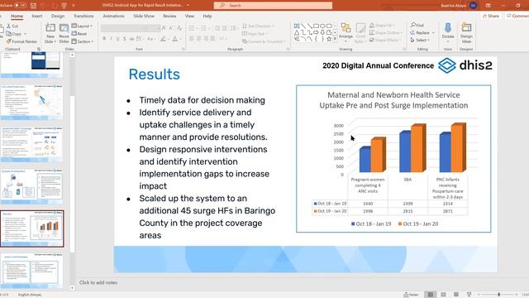The height and width of the screenshot is (298, 529).
Task: Select the System Architecture slide thumbnail
Action: 32,186
